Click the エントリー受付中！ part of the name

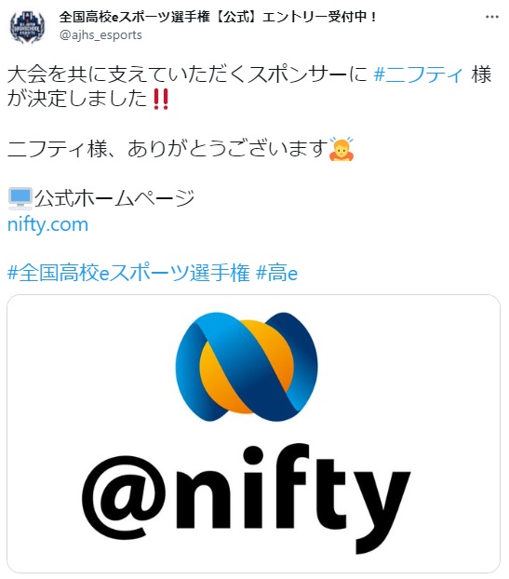[320, 17]
